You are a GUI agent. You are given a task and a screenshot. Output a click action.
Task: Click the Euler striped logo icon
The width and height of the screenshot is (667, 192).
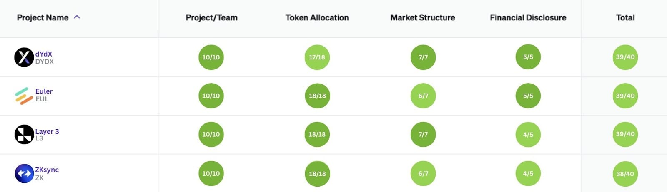tap(24, 96)
